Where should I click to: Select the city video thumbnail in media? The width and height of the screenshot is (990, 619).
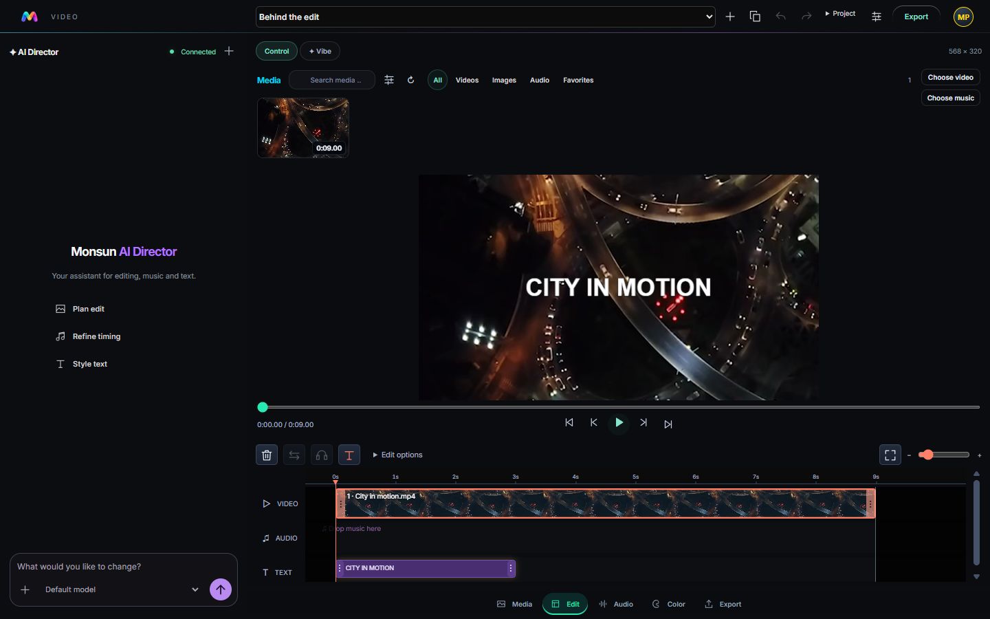tap(303, 127)
